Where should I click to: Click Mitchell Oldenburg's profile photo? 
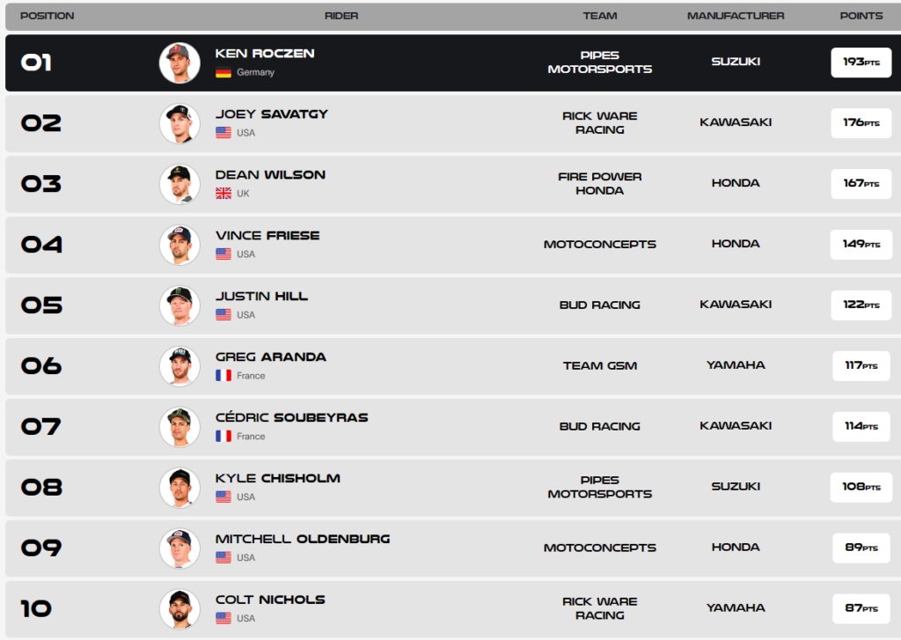pos(179,548)
